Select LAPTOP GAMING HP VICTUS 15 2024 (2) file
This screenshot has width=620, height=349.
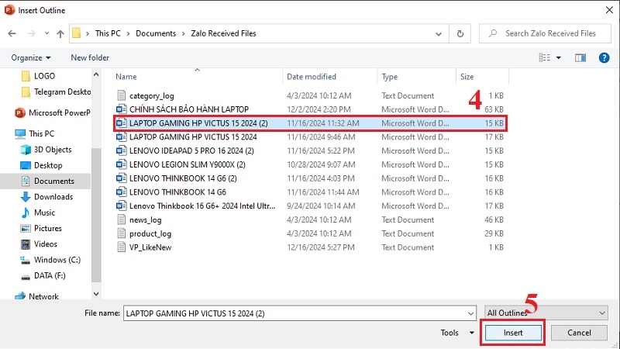(311, 123)
